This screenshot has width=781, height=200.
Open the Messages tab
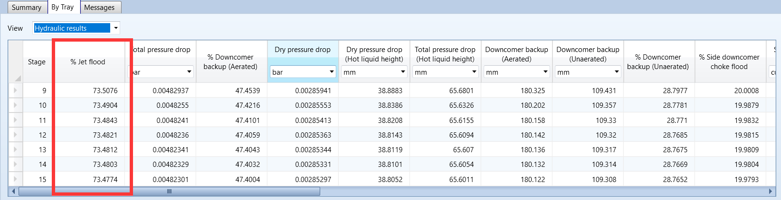click(99, 8)
